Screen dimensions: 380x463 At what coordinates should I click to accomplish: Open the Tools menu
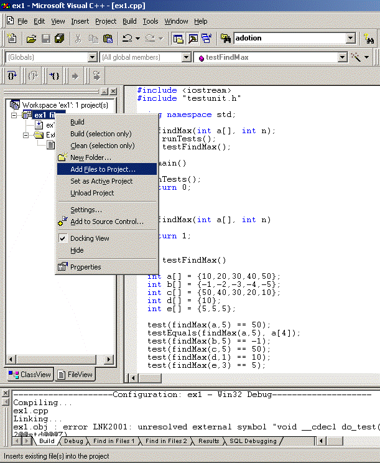pos(151,21)
